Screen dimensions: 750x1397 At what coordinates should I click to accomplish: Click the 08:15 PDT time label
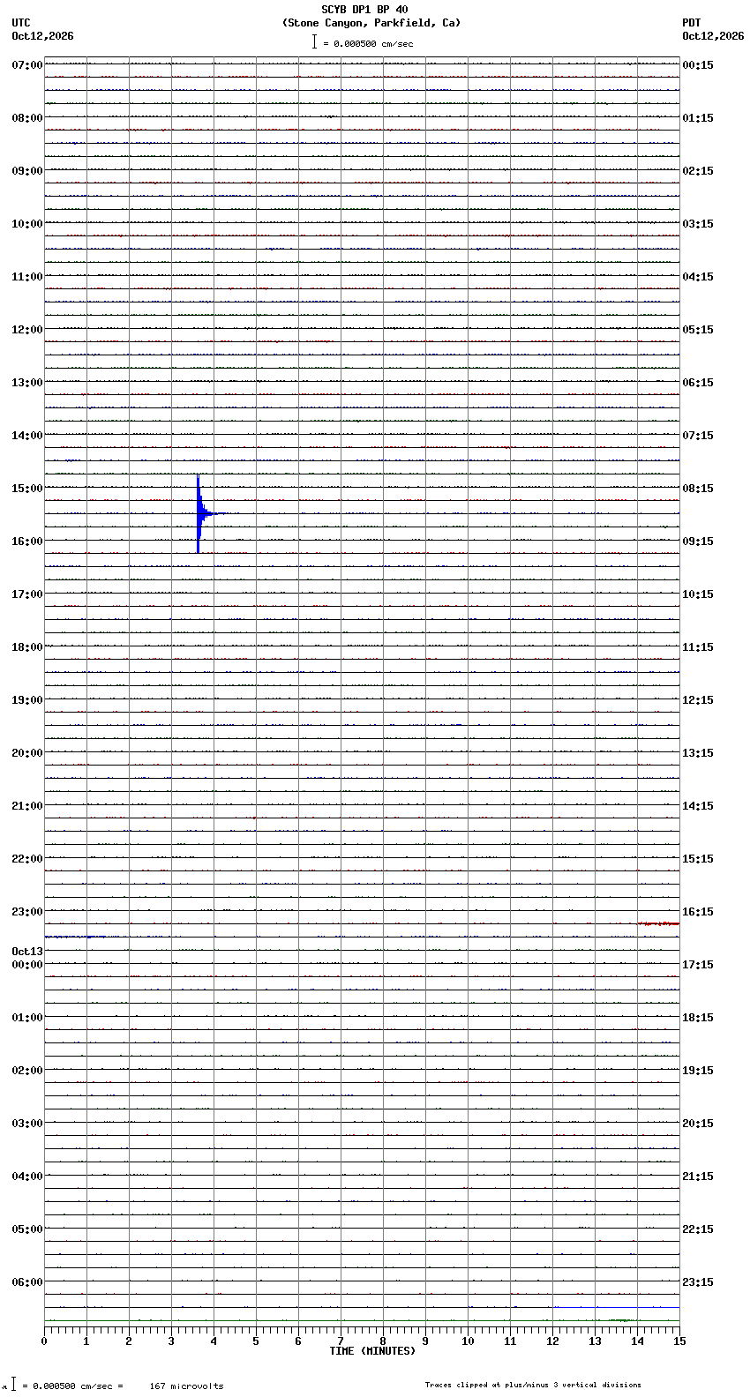(x=698, y=489)
